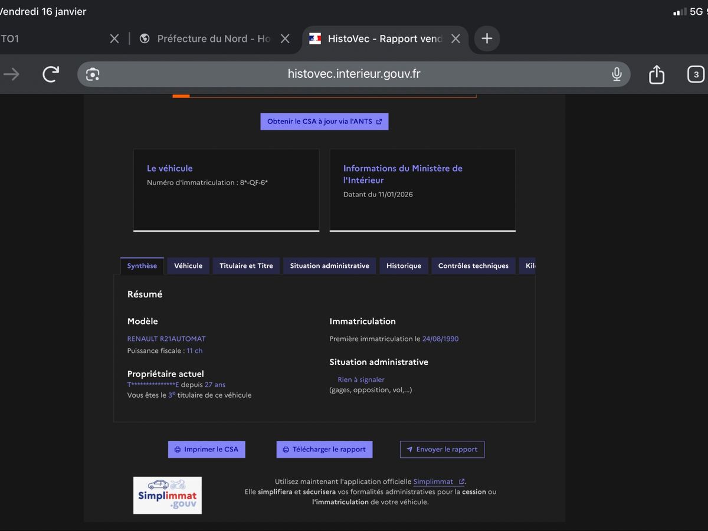Open the tab switcher showing 3 tabs

(696, 74)
